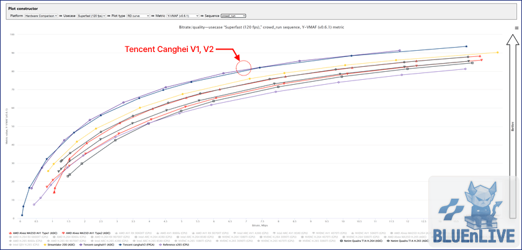The image size is (522, 250).
Task: Open the Sequence crowd_run dropdown
Action: pyautogui.click(x=233, y=15)
